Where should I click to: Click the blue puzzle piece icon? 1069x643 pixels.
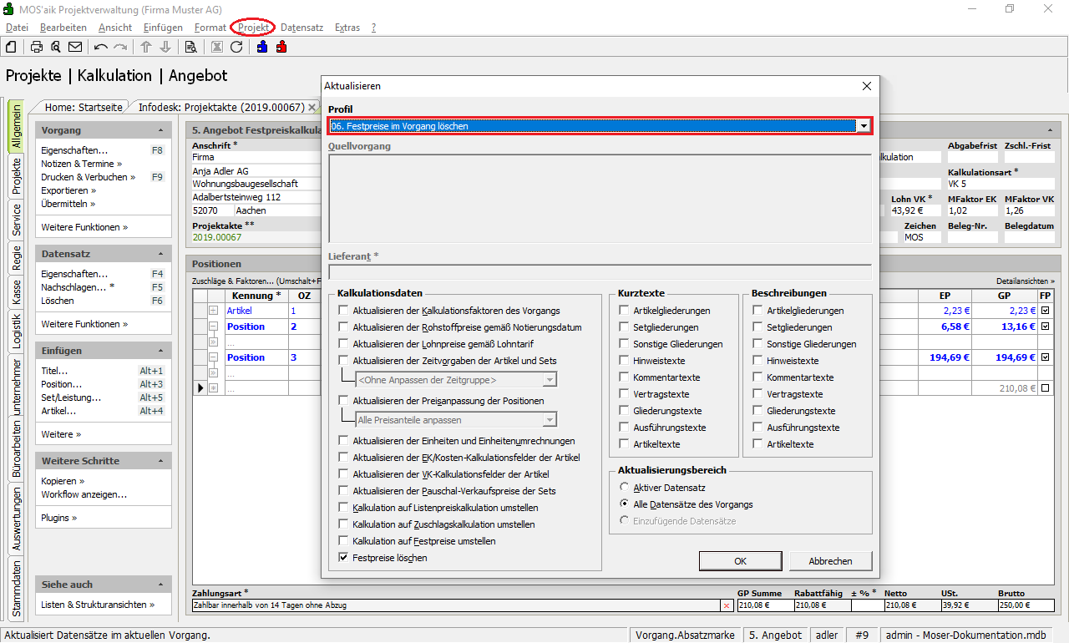(262, 47)
